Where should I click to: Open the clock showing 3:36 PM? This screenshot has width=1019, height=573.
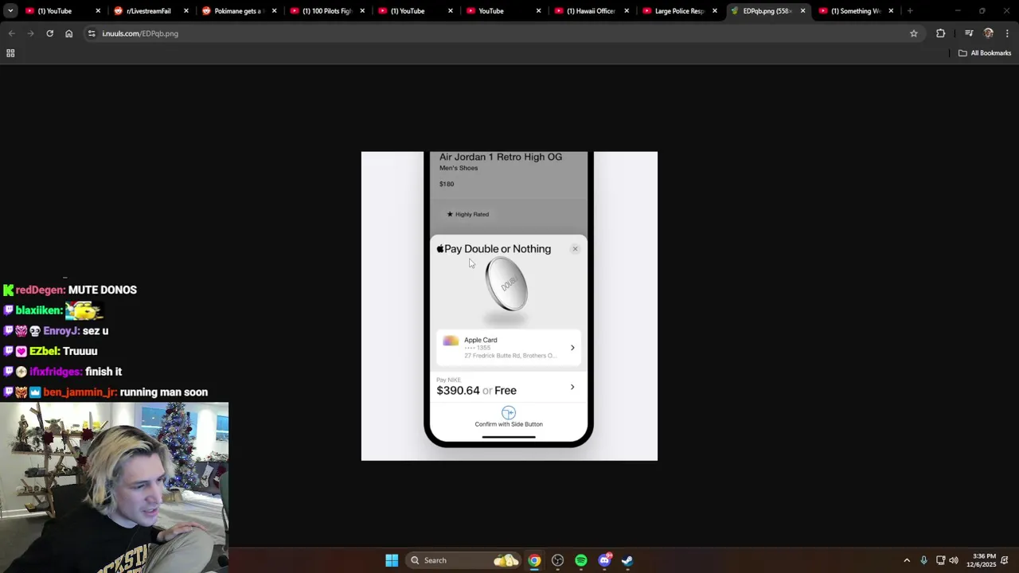click(982, 560)
